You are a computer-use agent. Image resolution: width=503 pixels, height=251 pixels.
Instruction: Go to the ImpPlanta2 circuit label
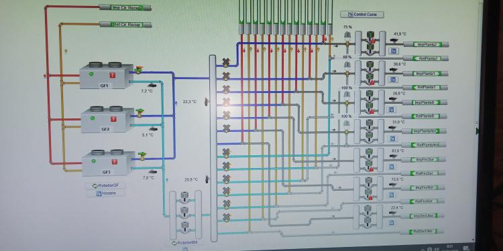pos(426,44)
